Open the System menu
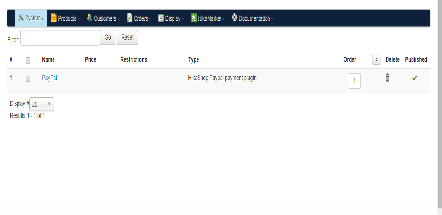 31,18
